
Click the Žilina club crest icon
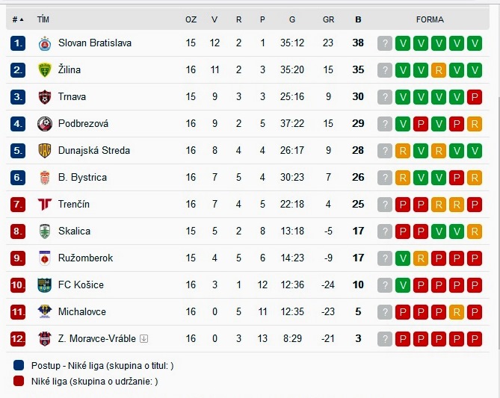(45, 70)
